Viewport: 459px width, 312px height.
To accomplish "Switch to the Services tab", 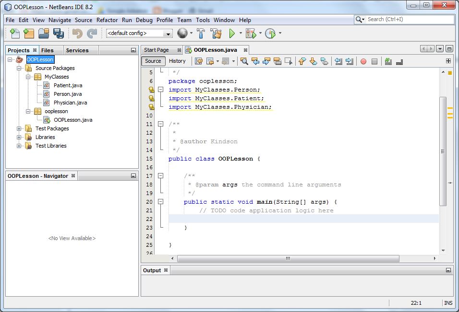I will pyautogui.click(x=77, y=50).
